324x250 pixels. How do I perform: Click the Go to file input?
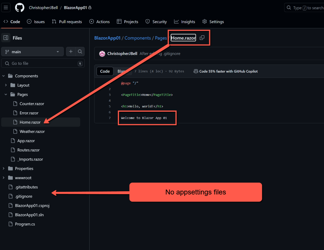[x=43, y=63]
